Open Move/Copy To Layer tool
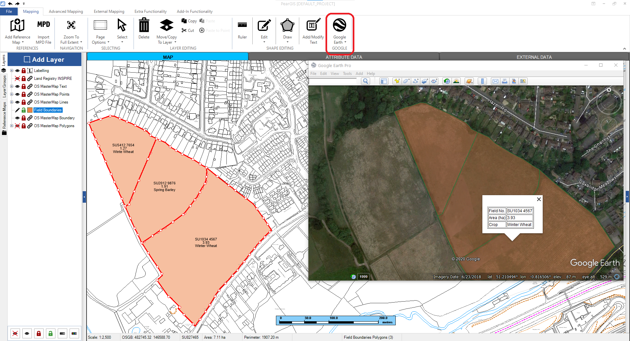Screen dimensions: 630x341 coord(167,32)
